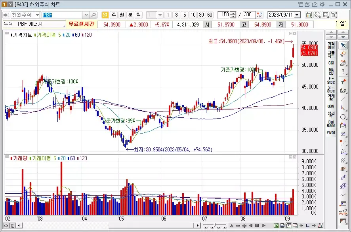Screen dimensions: 351x232
Task: Toggle the indicator chart view icon at bottom
Action: pyautogui.click(x=288, y=226)
